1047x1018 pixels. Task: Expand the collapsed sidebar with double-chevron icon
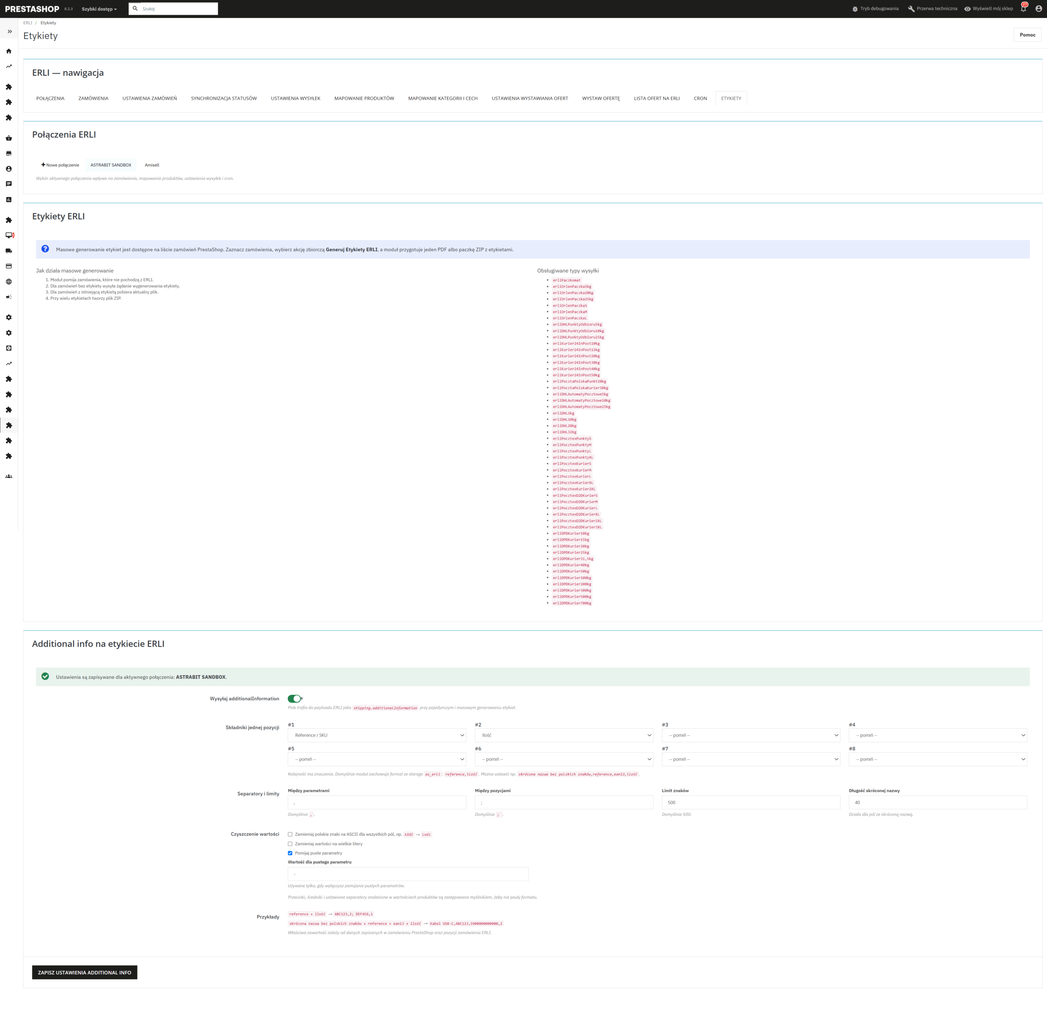coord(9,31)
